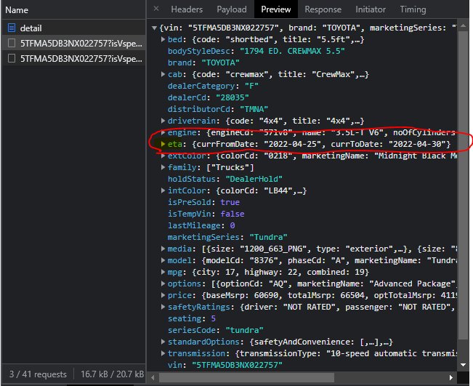The width and height of the screenshot is (473, 386).
Task: Expand the safetyRatings object
Action: [x=163, y=307]
